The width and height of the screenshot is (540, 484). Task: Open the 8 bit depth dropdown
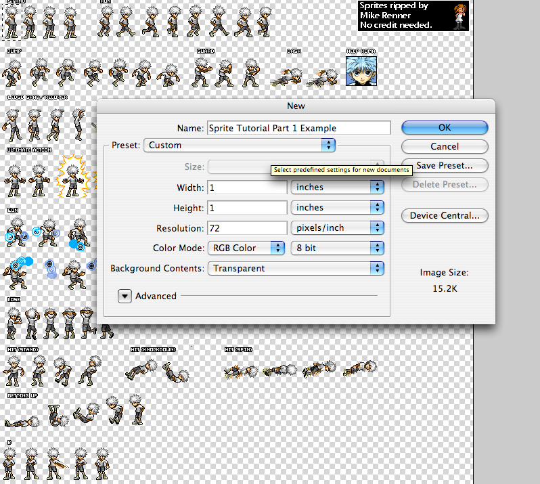[338, 248]
